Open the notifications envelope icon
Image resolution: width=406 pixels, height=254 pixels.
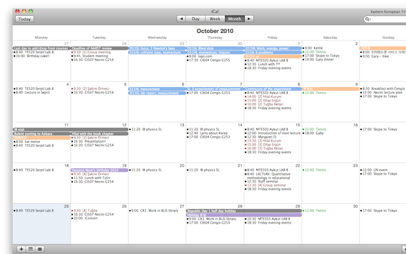click(x=39, y=249)
